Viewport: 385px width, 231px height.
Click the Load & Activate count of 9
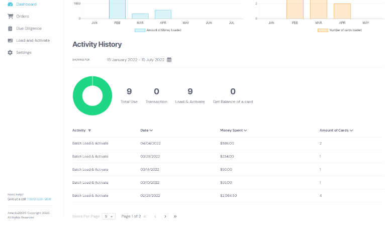click(190, 91)
